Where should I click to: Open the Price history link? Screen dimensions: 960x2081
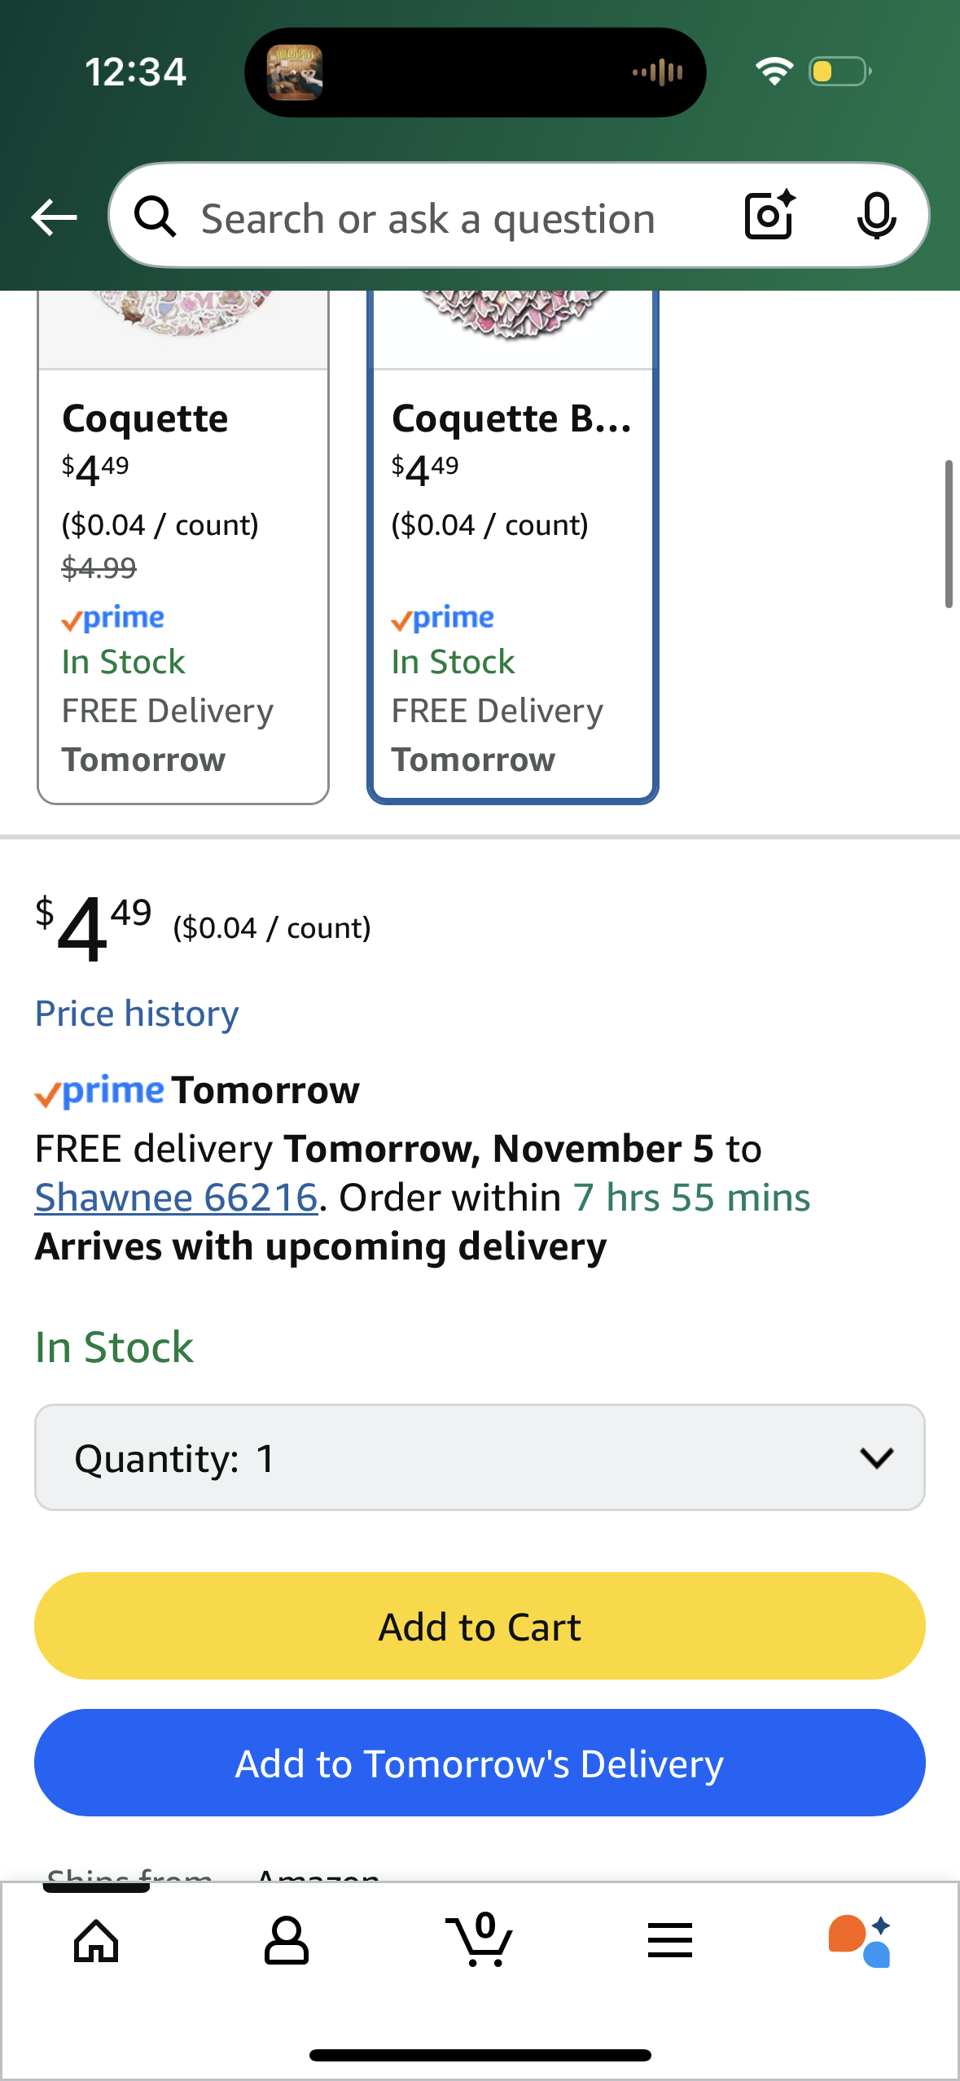137,1014
